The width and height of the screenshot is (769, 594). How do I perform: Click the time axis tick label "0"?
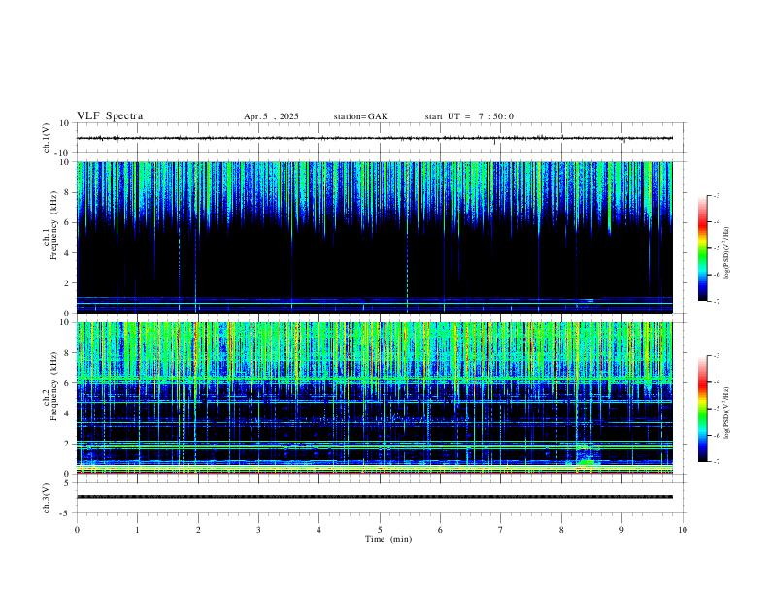click(x=77, y=530)
